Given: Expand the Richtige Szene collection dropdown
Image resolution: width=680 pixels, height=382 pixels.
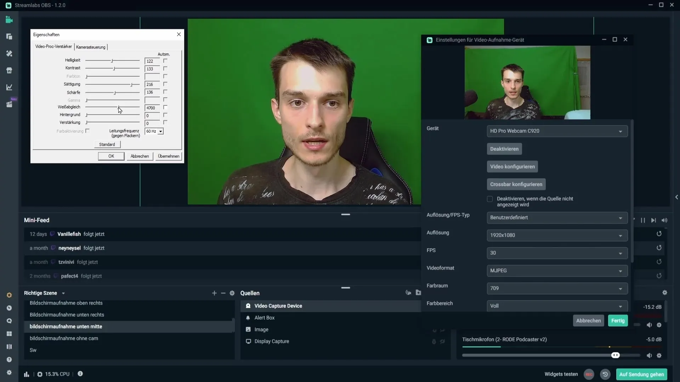Looking at the screenshot, I should coord(63,293).
